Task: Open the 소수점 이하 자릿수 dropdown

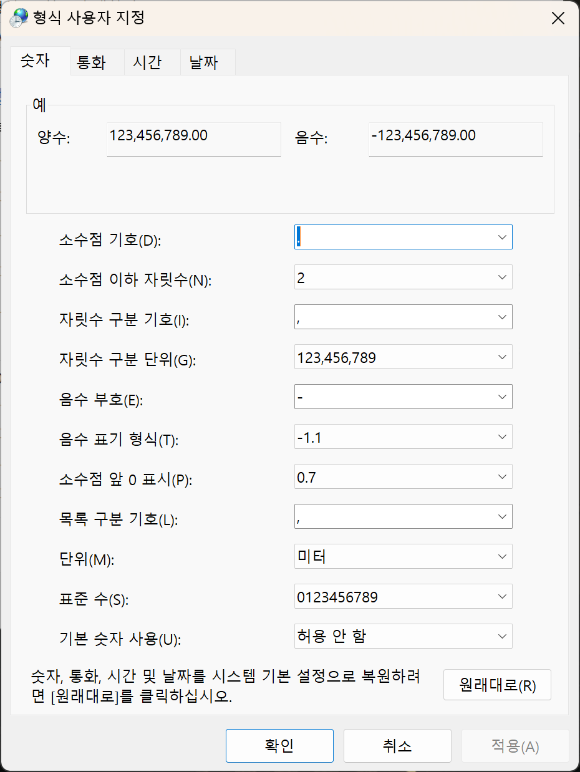Action: [502, 277]
